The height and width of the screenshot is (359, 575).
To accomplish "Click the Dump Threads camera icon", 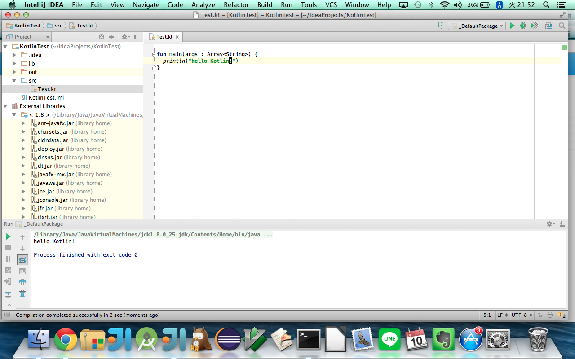I will coord(8,270).
